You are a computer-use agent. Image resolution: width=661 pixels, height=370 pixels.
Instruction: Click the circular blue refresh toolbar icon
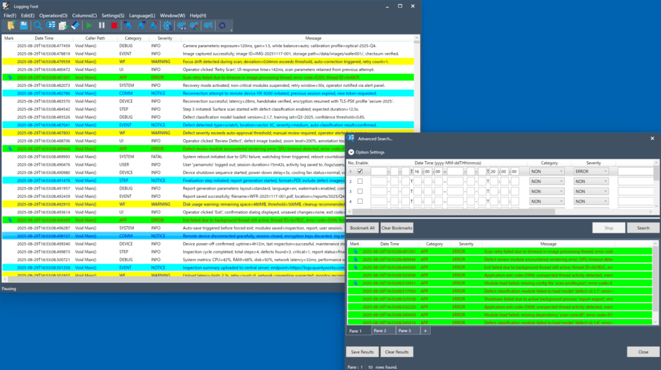pos(223,26)
